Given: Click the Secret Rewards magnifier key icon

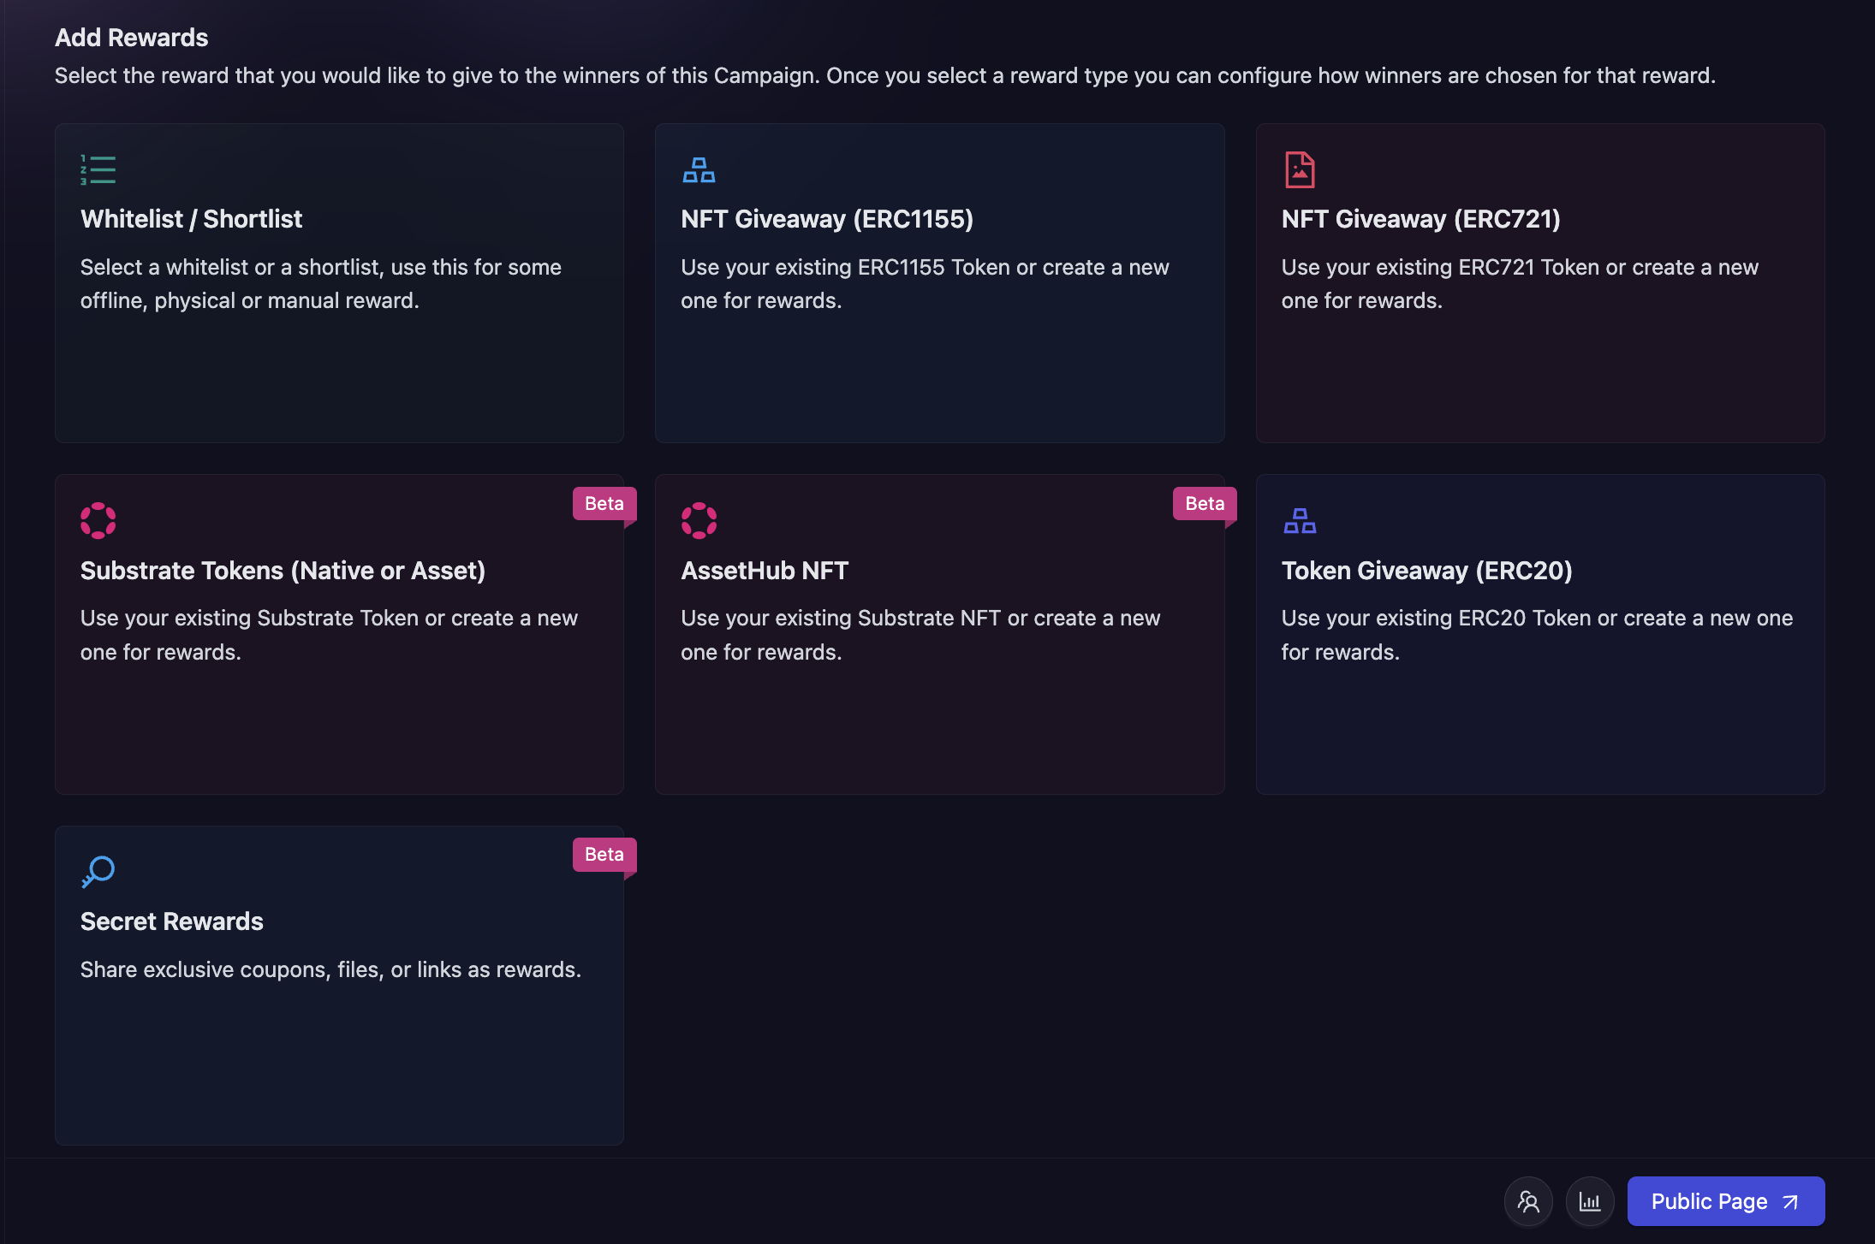Looking at the screenshot, I should [98, 872].
